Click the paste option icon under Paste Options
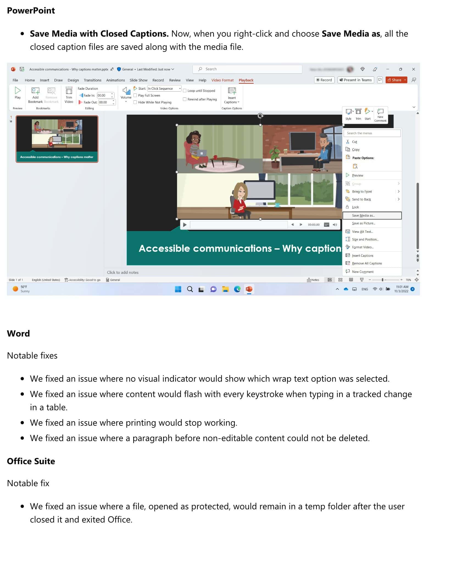The image size is (456, 566). pos(355,166)
